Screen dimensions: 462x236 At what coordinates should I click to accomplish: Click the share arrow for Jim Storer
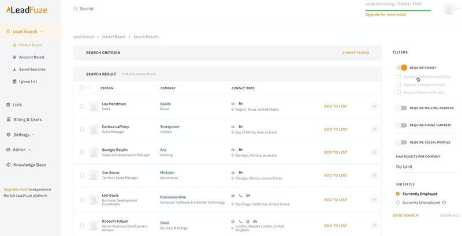374,176
